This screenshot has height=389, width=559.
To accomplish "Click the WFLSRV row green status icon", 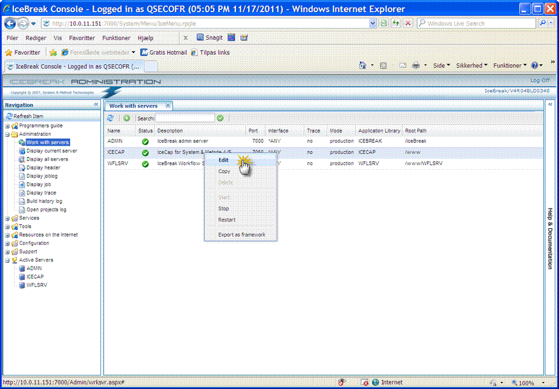I will pos(145,164).
